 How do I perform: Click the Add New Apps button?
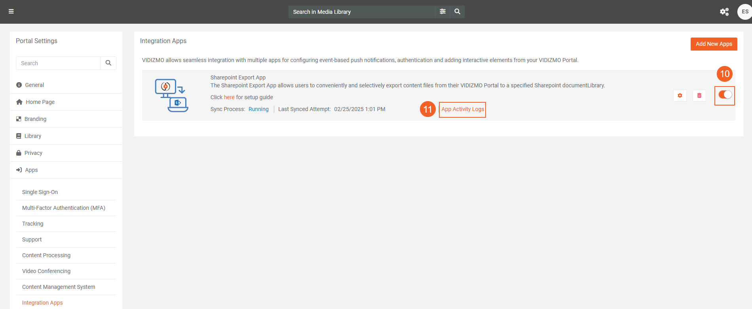(714, 44)
